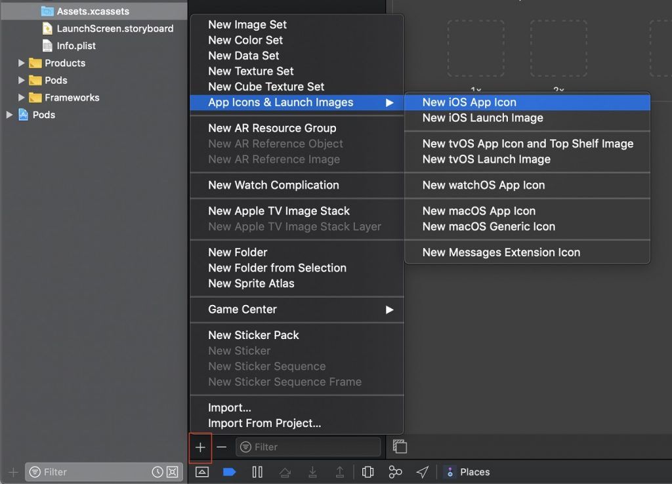672x484 pixels.
Task: Click the Products folder icon
Action: [x=35, y=63]
